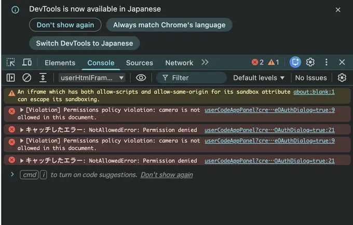Clear the console with the ban icon
Screen dimensions: 353x225
coord(27,78)
